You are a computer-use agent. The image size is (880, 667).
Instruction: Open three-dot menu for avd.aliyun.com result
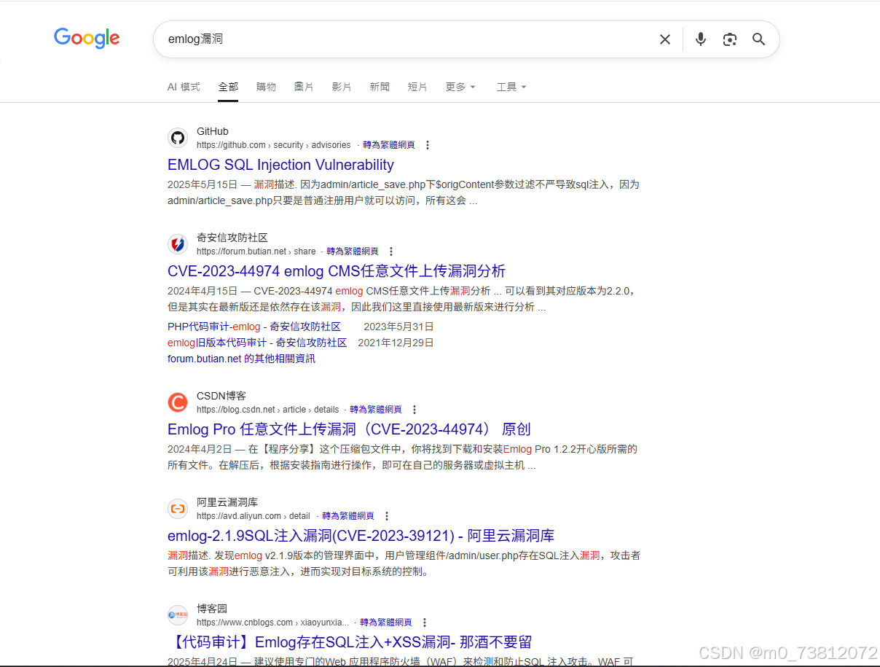(387, 516)
